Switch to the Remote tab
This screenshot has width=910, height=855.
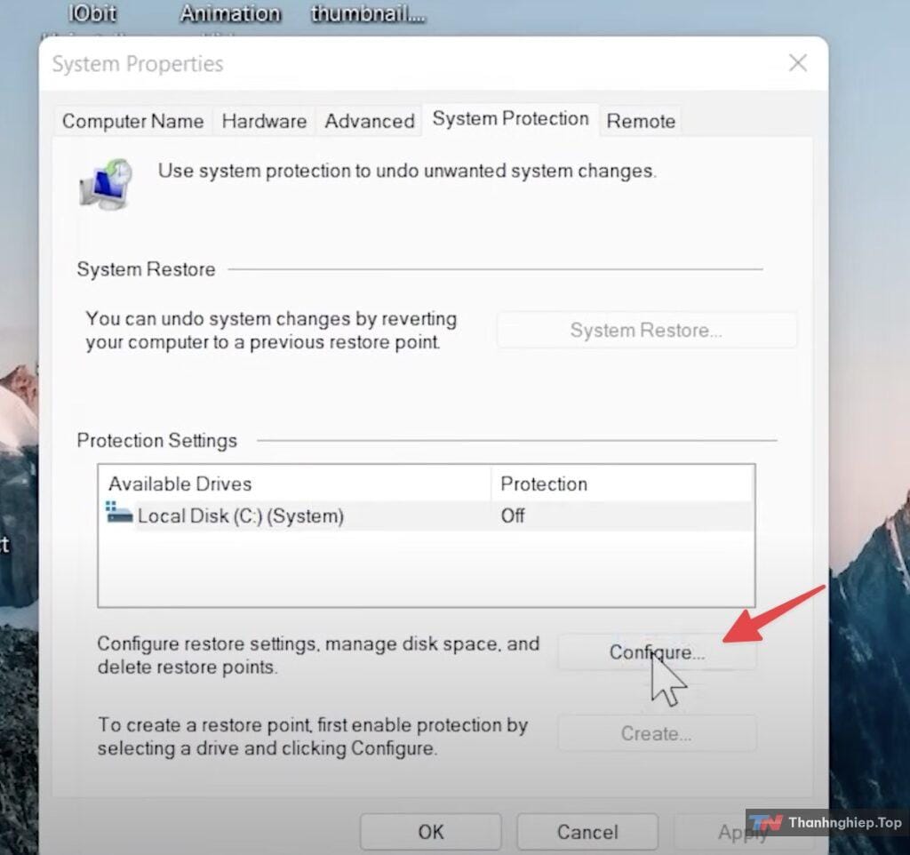(x=641, y=121)
